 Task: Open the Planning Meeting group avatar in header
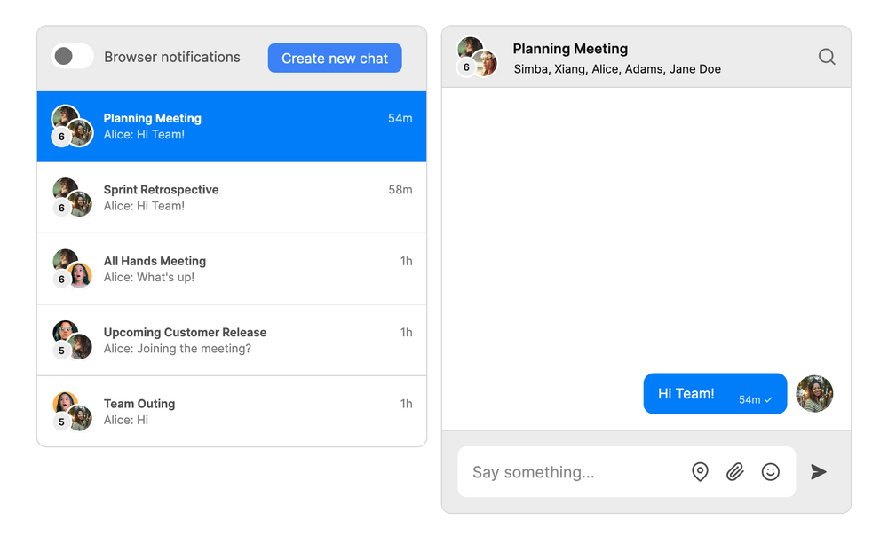coord(477,55)
